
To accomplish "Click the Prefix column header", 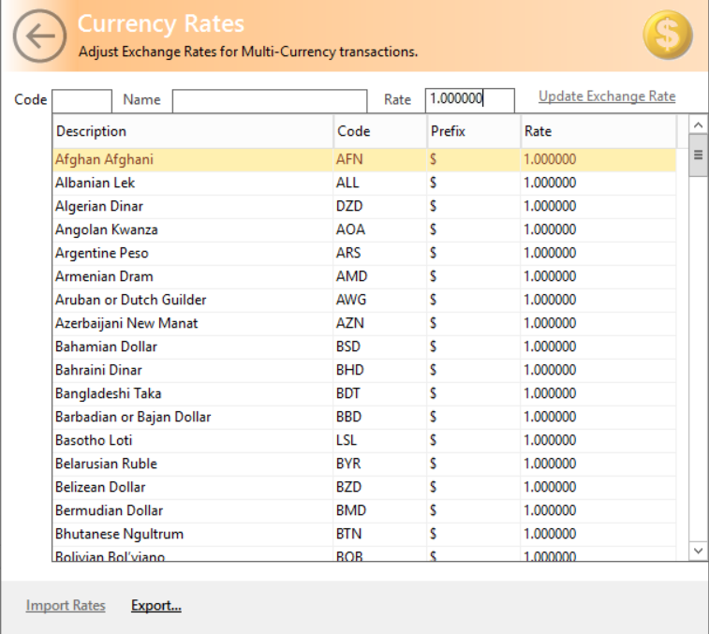I will [473, 131].
